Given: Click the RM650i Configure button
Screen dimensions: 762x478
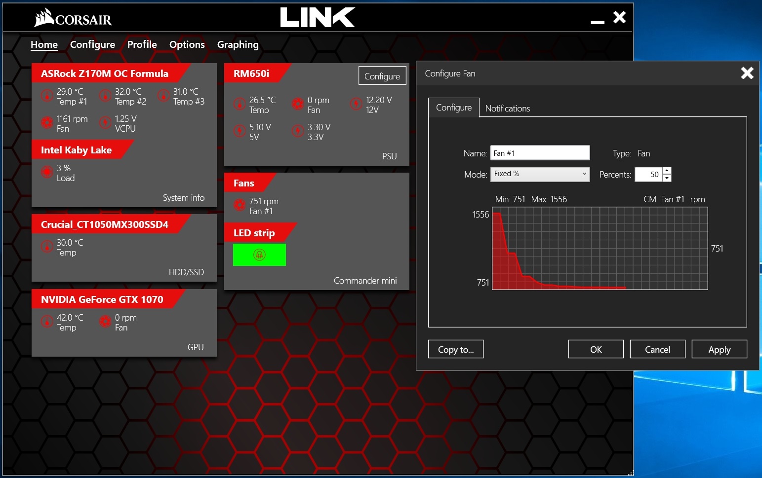Looking at the screenshot, I should pyautogui.click(x=382, y=76).
